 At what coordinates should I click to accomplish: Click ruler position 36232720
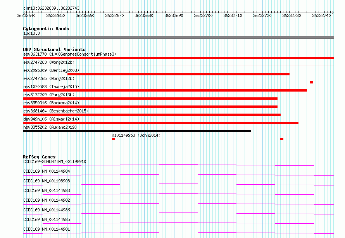(x=262, y=15)
